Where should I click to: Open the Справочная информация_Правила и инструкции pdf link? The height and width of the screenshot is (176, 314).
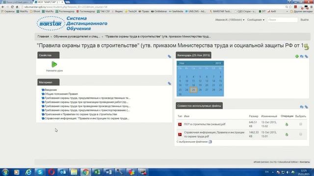click(214, 134)
